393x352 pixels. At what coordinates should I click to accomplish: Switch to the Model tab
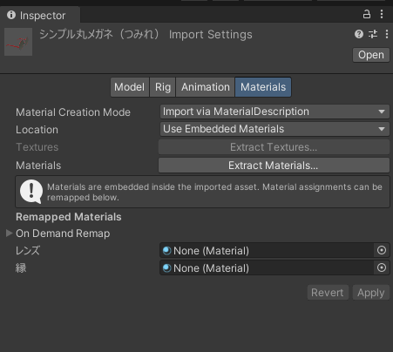130,87
